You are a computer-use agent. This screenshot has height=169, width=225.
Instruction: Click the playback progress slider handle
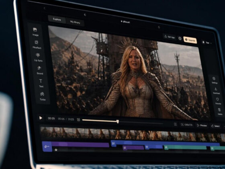[118, 122]
